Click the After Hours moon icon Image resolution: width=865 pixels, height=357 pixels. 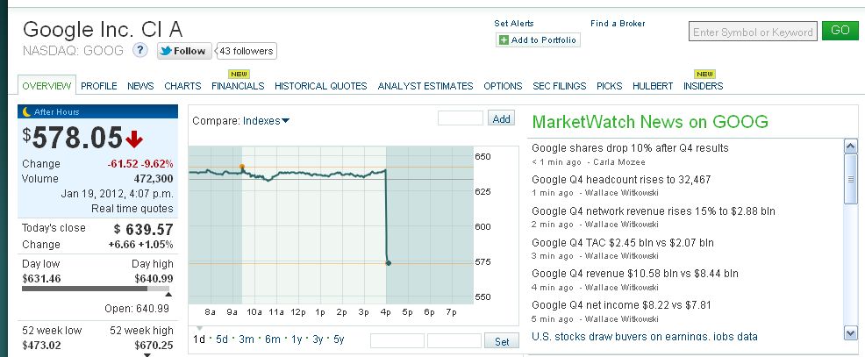click(26, 112)
